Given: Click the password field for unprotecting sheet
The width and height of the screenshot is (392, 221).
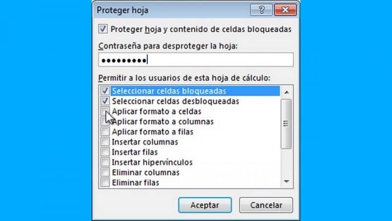Looking at the screenshot, I should (196, 60).
